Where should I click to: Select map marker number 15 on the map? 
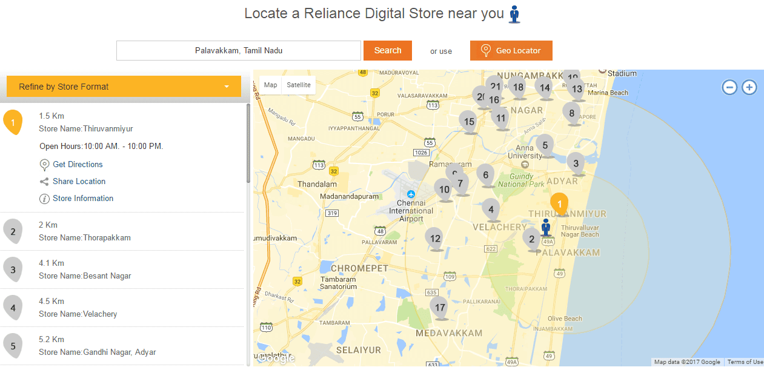[x=468, y=122]
